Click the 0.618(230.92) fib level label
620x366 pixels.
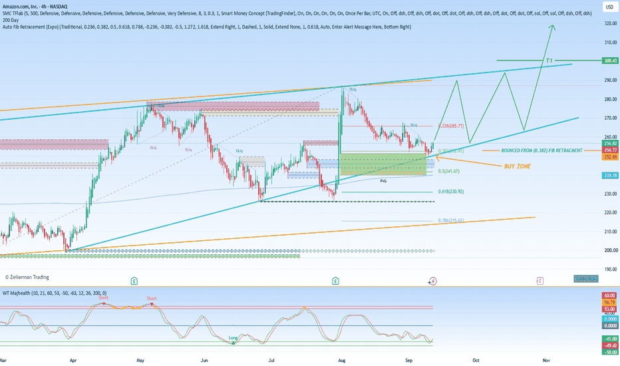(x=451, y=192)
